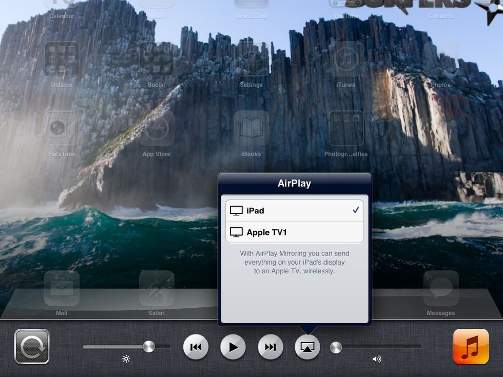
Task: Click the Notes app label
Action: click(x=157, y=16)
